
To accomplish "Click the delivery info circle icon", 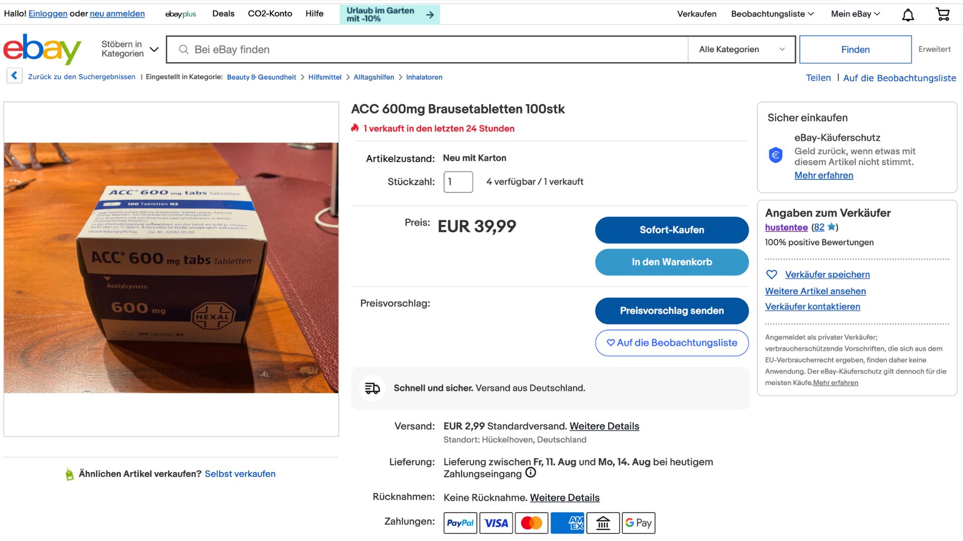I will click(x=531, y=473).
